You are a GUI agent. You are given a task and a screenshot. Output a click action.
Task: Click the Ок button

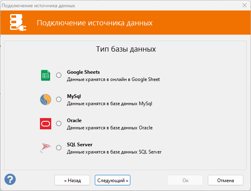185,180
